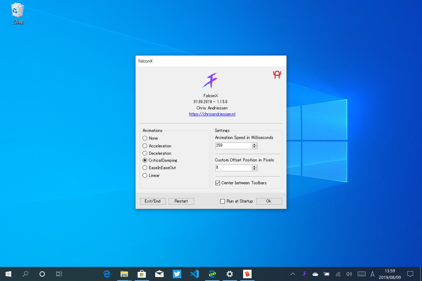
Task: Decrease Custom Offset Position with the down arrow
Action: [254, 169]
